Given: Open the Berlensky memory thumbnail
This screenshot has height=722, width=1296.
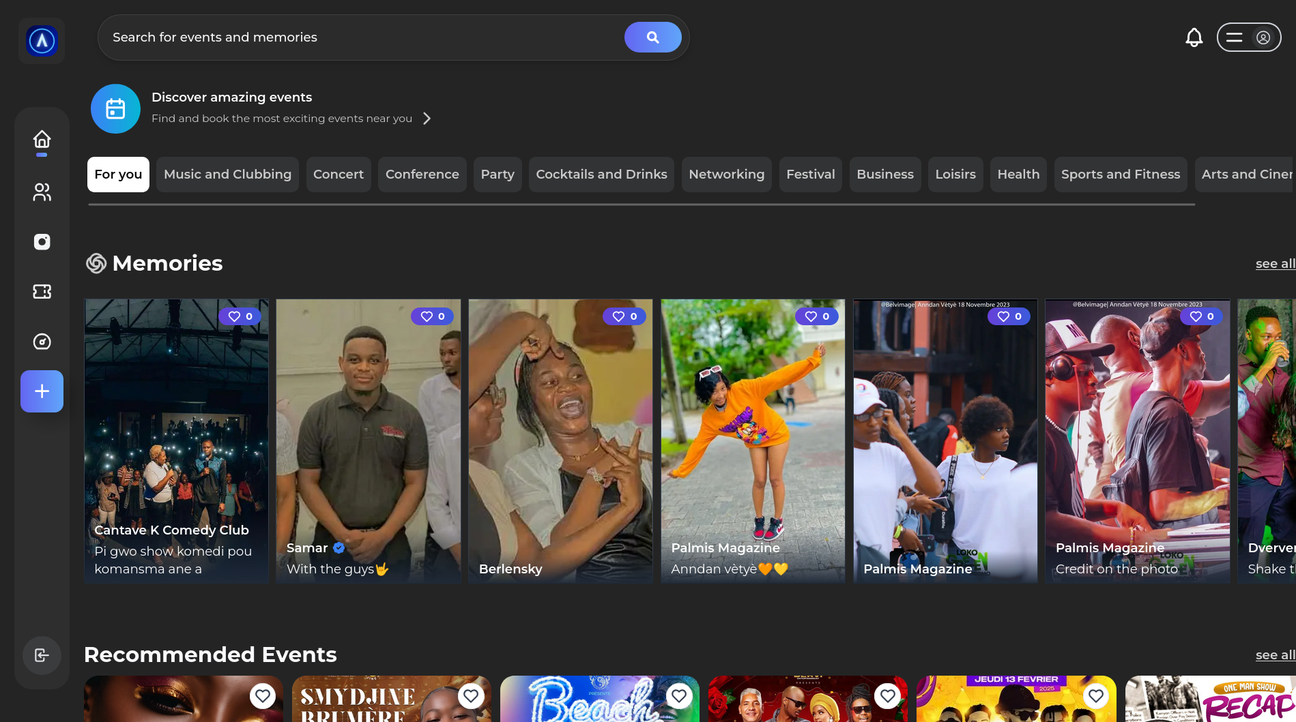Looking at the screenshot, I should 560,441.
